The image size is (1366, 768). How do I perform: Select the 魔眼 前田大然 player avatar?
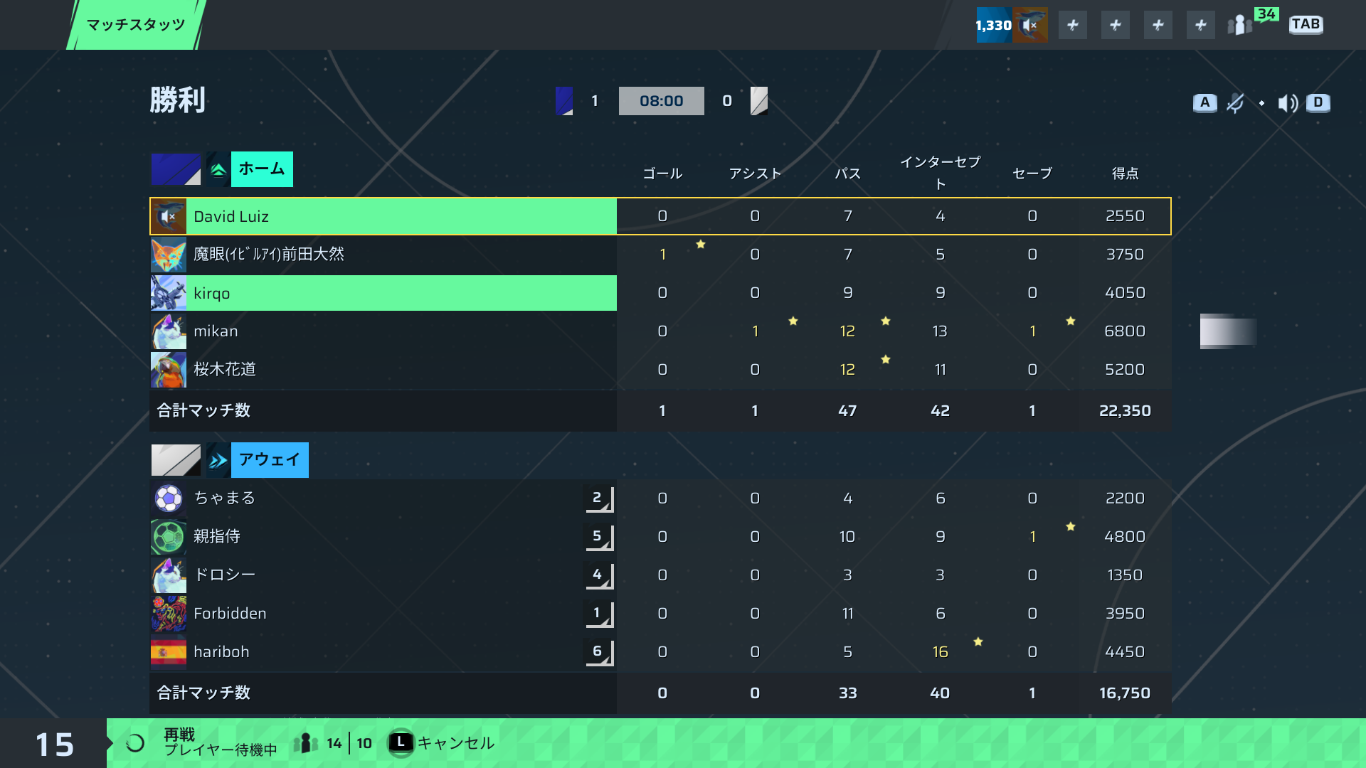click(x=169, y=255)
